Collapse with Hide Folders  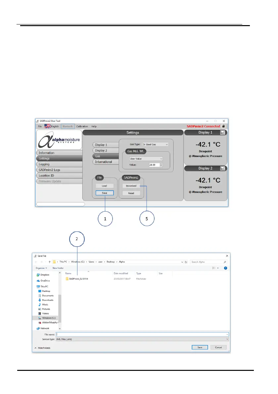point(42,348)
